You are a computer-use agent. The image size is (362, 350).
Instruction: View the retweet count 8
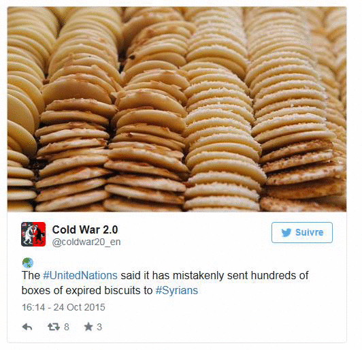(67, 327)
